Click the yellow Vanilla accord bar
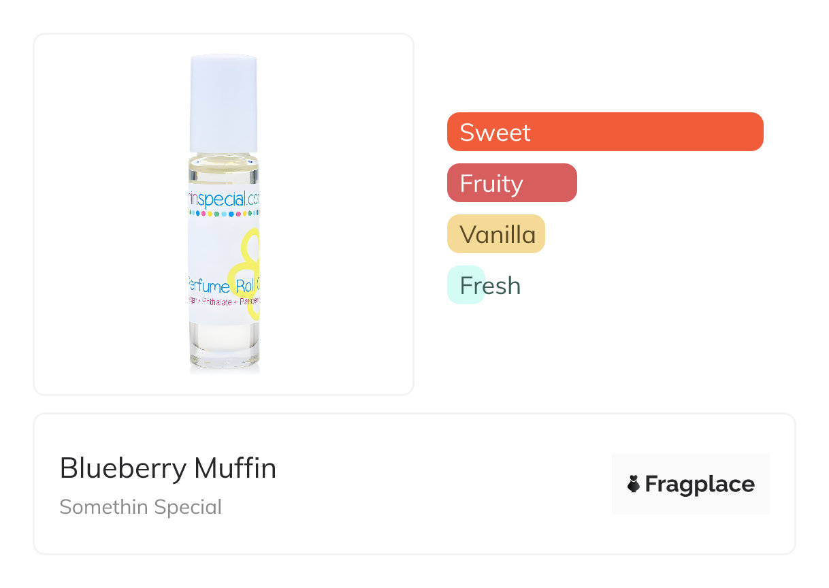829x588 pixels. pos(495,234)
